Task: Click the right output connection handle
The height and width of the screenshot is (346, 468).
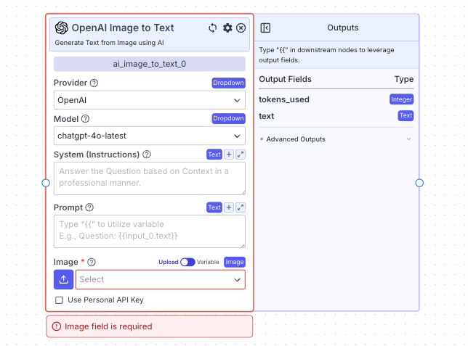Action: click(419, 183)
